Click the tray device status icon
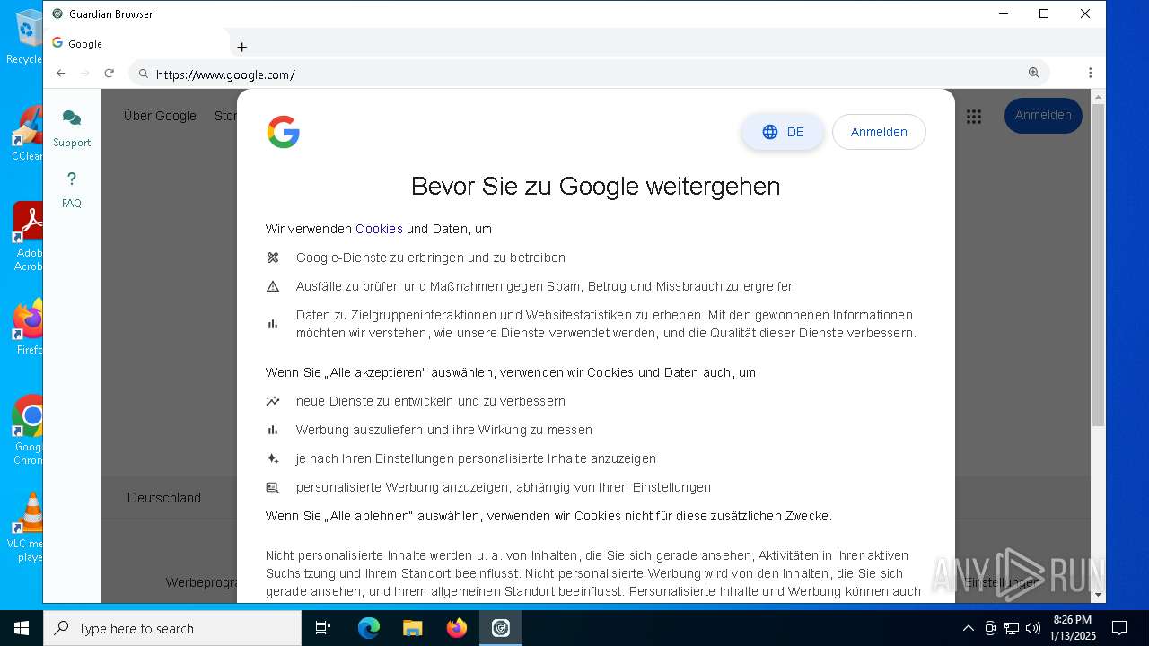Image resolution: width=1149 pixels, height=646 pixels. pos(990,628)
